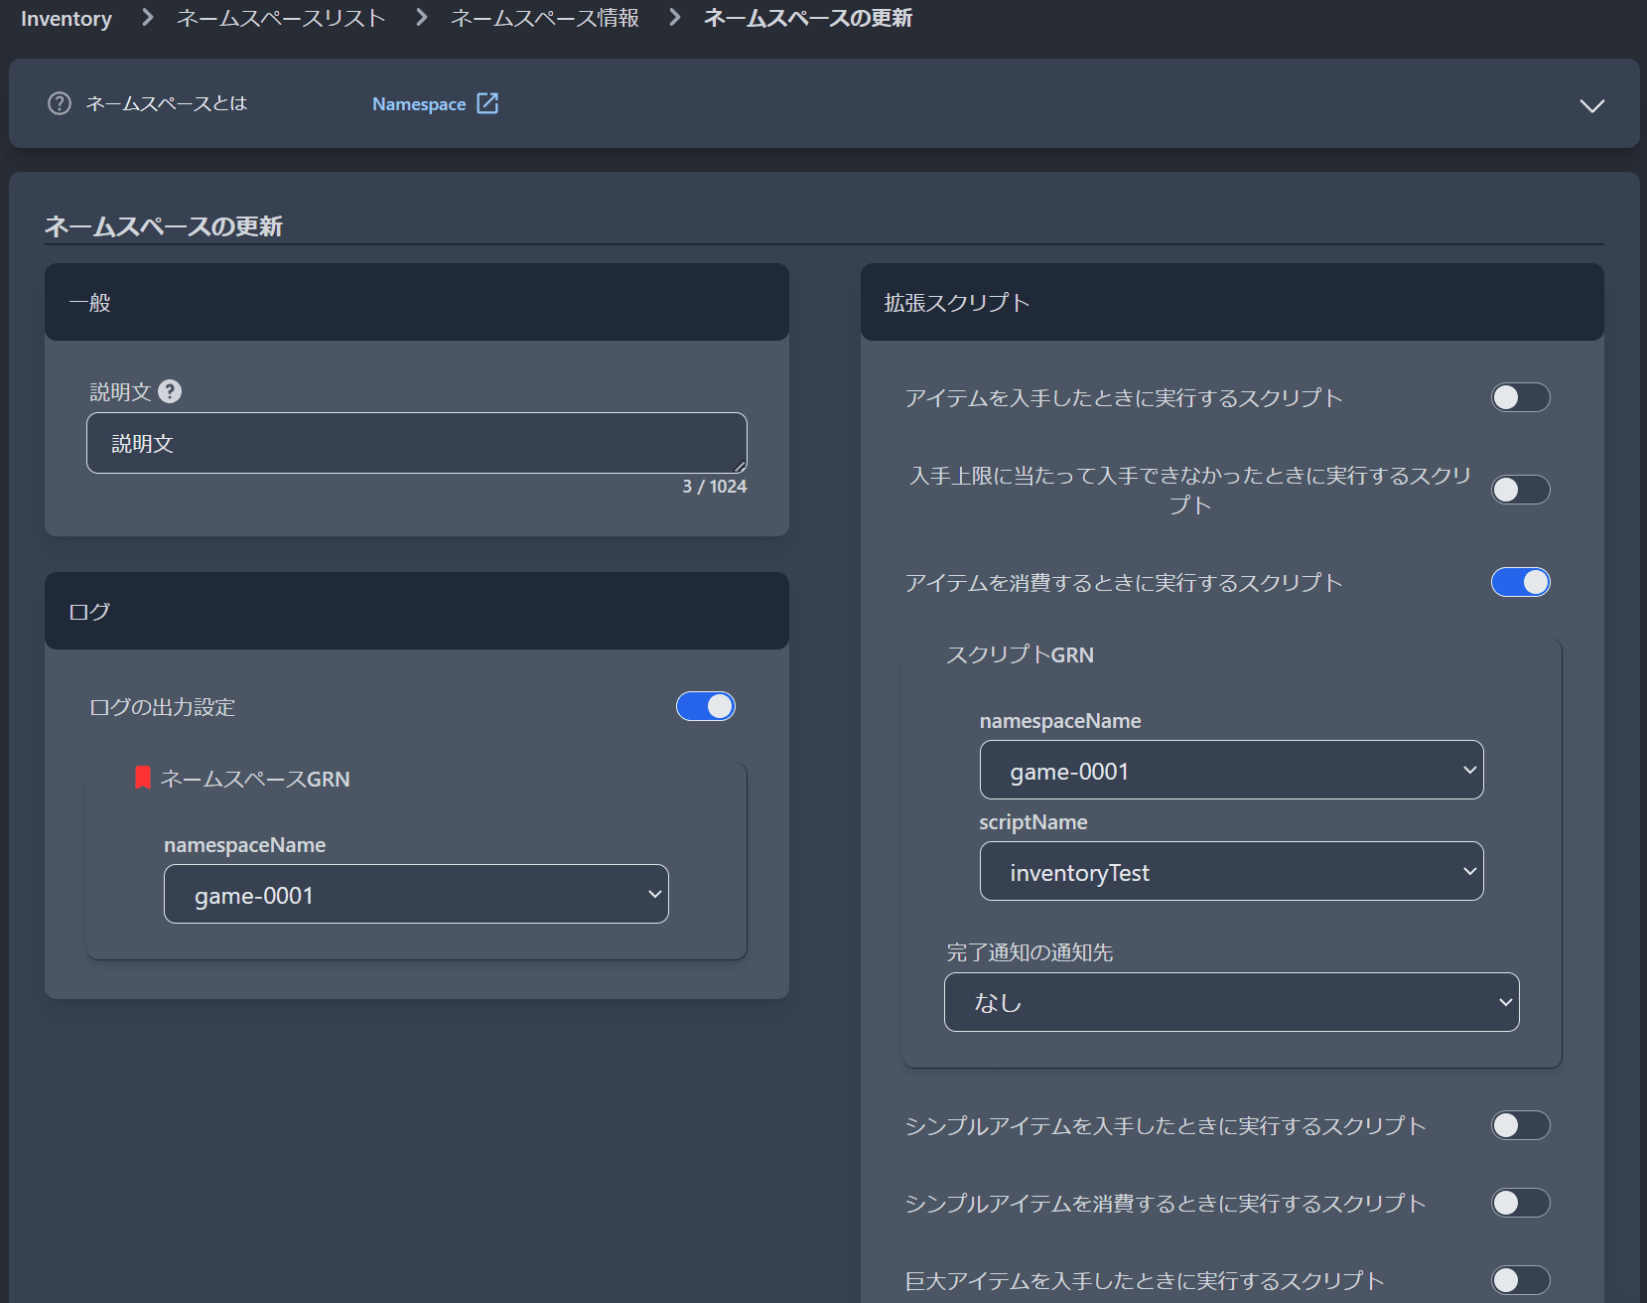
Task: Click the ネームスペースの更新 breadcrumb
Action: point(808,18)
